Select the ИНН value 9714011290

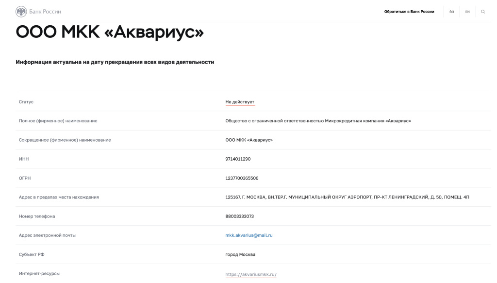point(237,159)
